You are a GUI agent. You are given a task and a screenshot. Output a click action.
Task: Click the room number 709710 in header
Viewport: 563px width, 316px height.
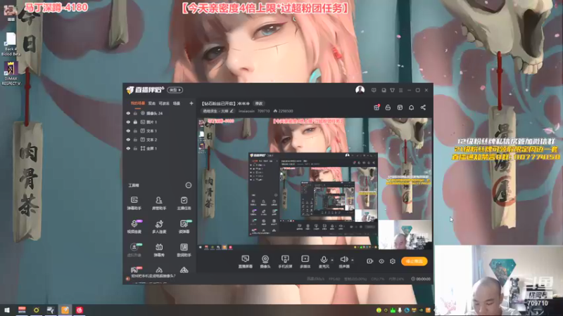coord(263,111)
